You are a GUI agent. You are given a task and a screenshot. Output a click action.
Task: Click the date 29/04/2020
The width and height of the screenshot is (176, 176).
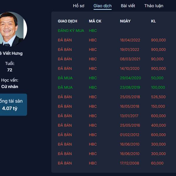tap(131, 78)
